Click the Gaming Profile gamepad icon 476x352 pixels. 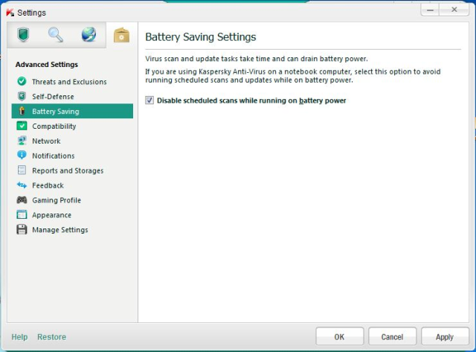[x=22, y=200]
